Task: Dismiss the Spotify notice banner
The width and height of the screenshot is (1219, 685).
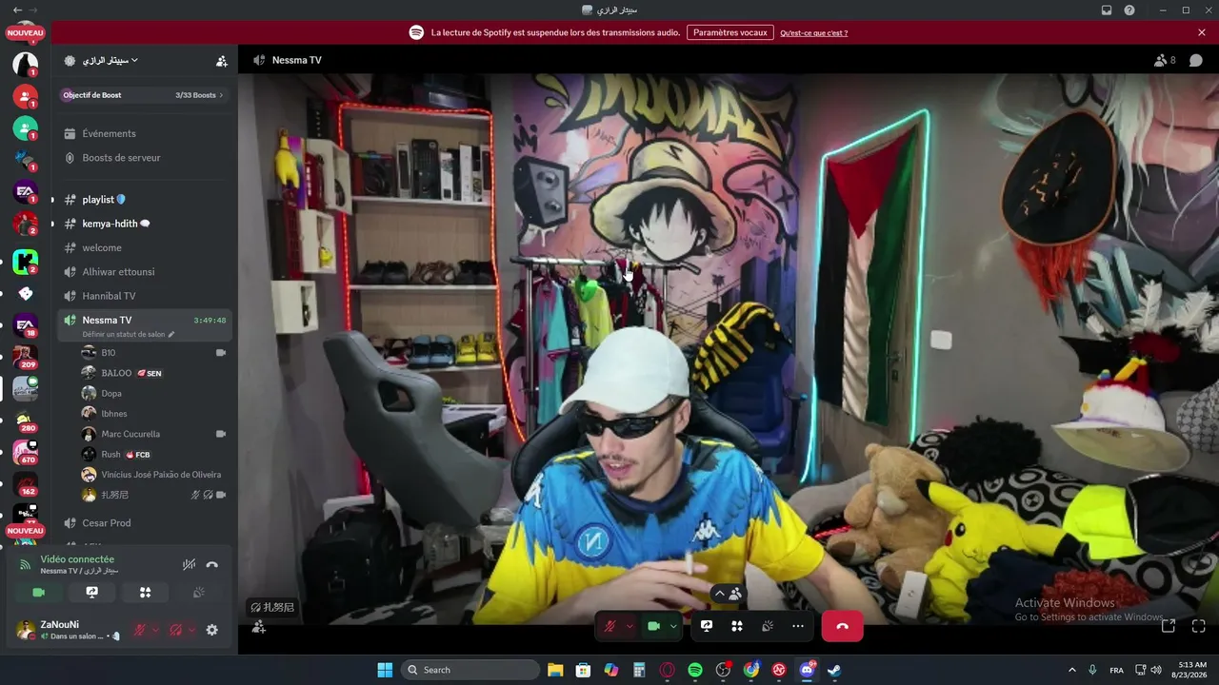Action: 1202,32
